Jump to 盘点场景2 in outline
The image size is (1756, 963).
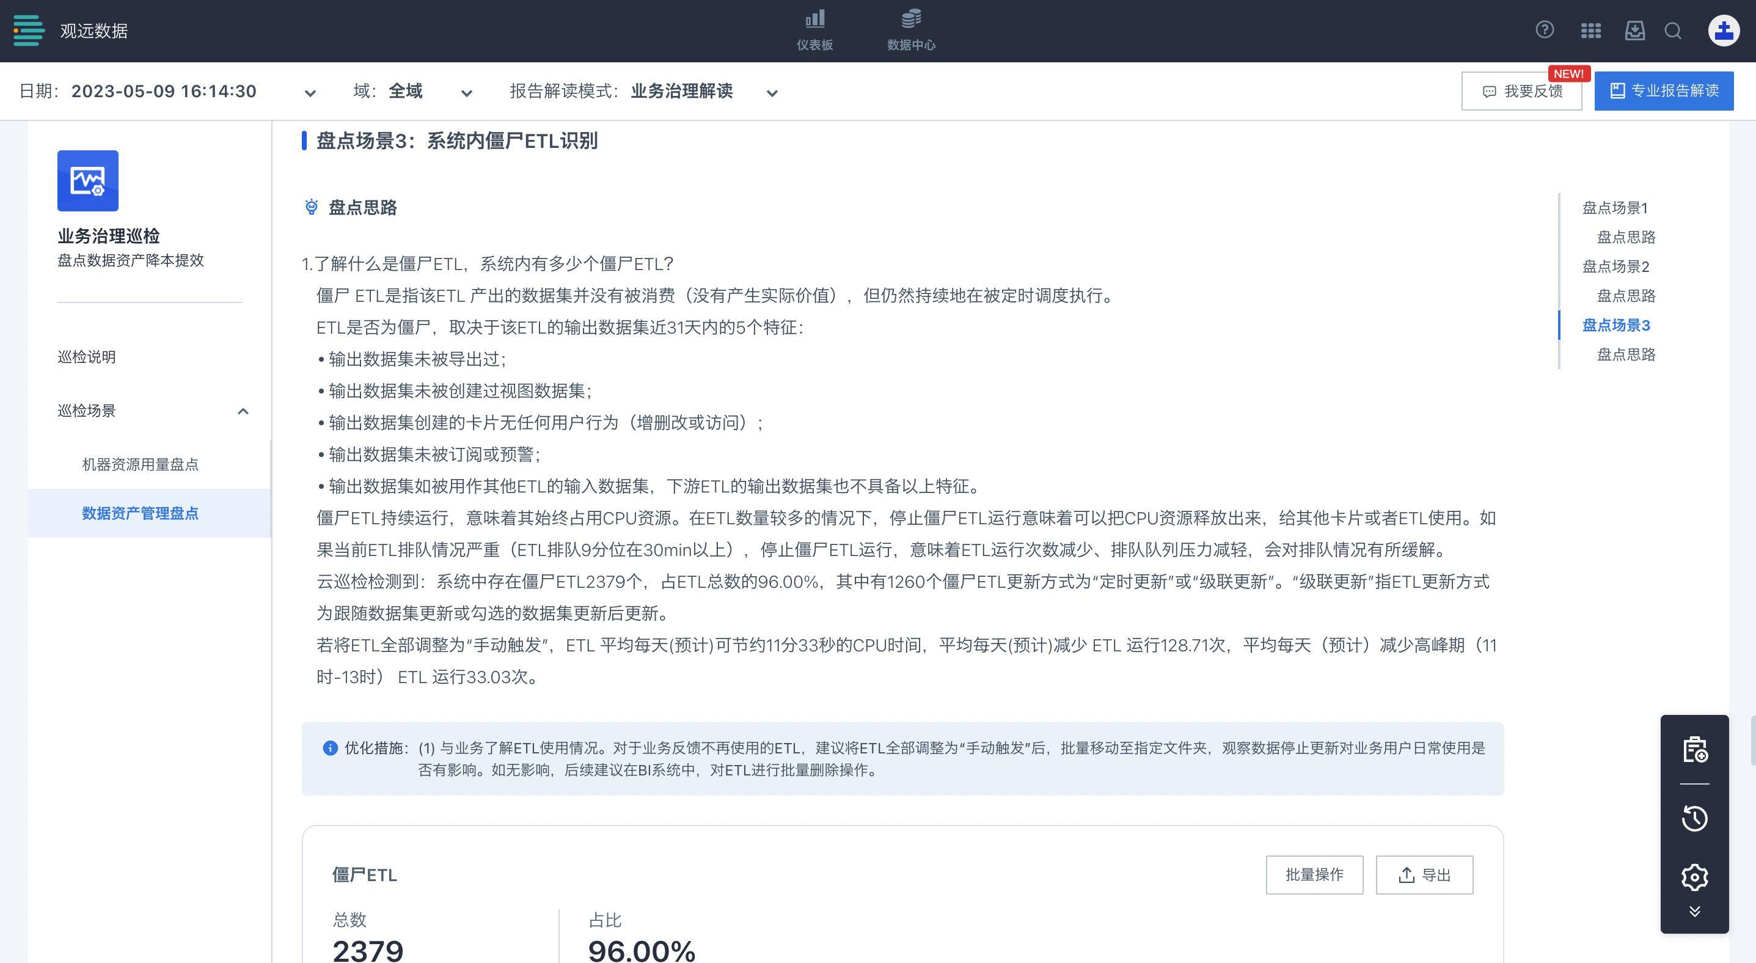click(1615, 266)
